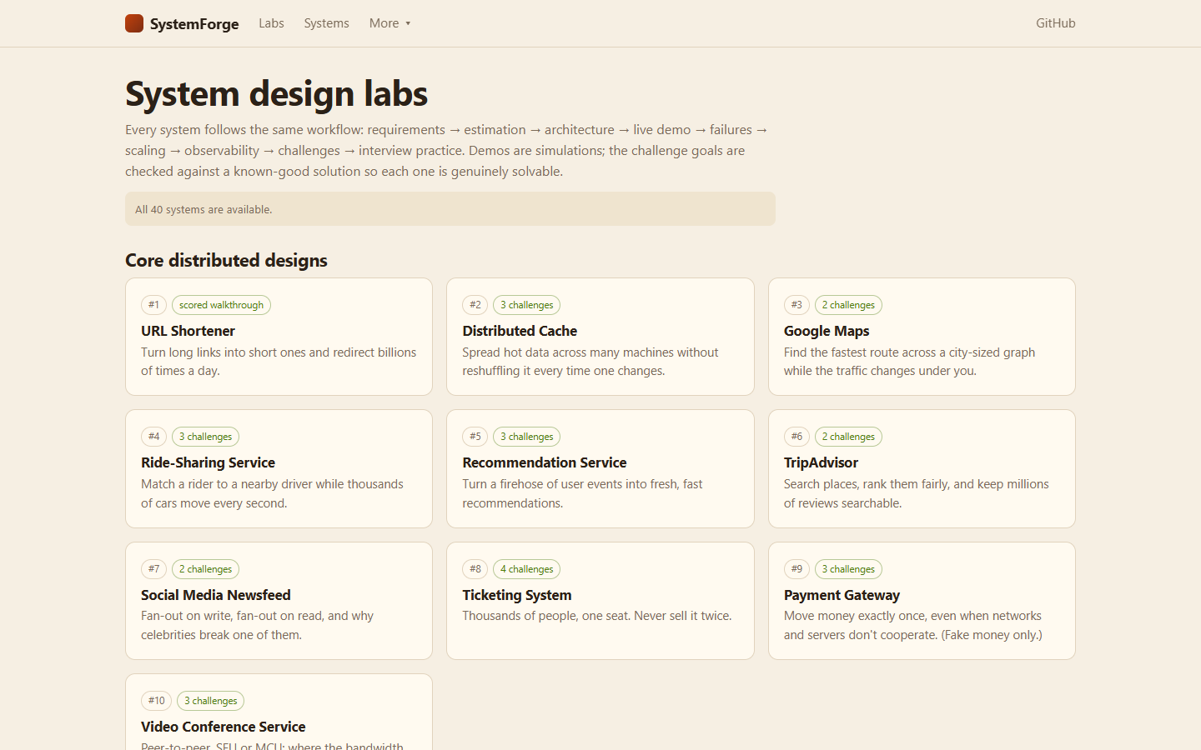
Task: Click the #4 number badge
Action: [153, 437]
